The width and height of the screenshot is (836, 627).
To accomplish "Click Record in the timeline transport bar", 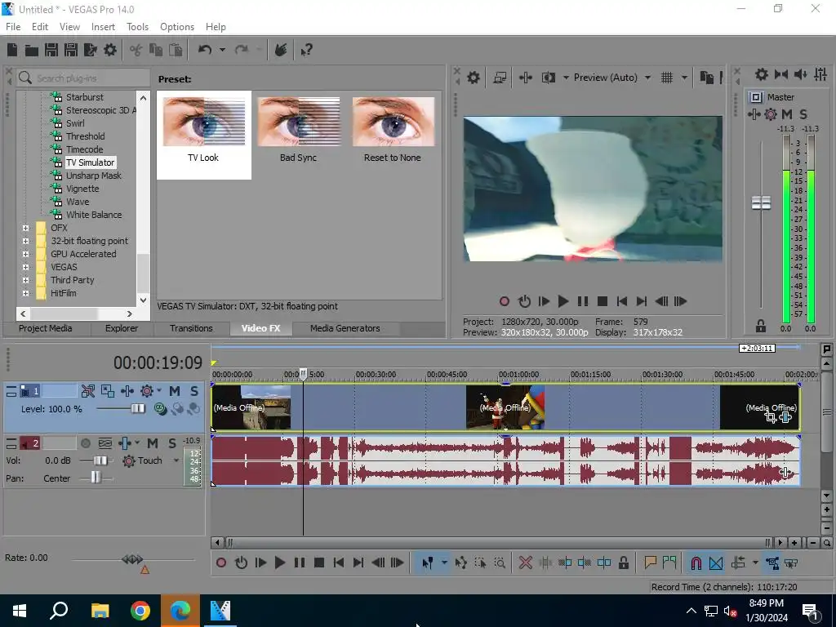I will click(221, 563).
